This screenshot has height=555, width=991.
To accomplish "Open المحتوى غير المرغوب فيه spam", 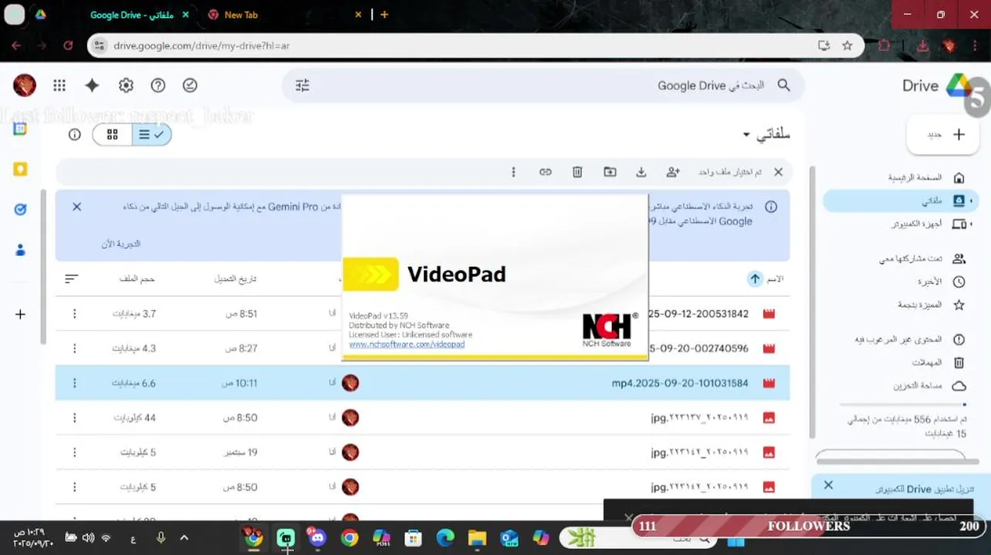I will [910, 339].
